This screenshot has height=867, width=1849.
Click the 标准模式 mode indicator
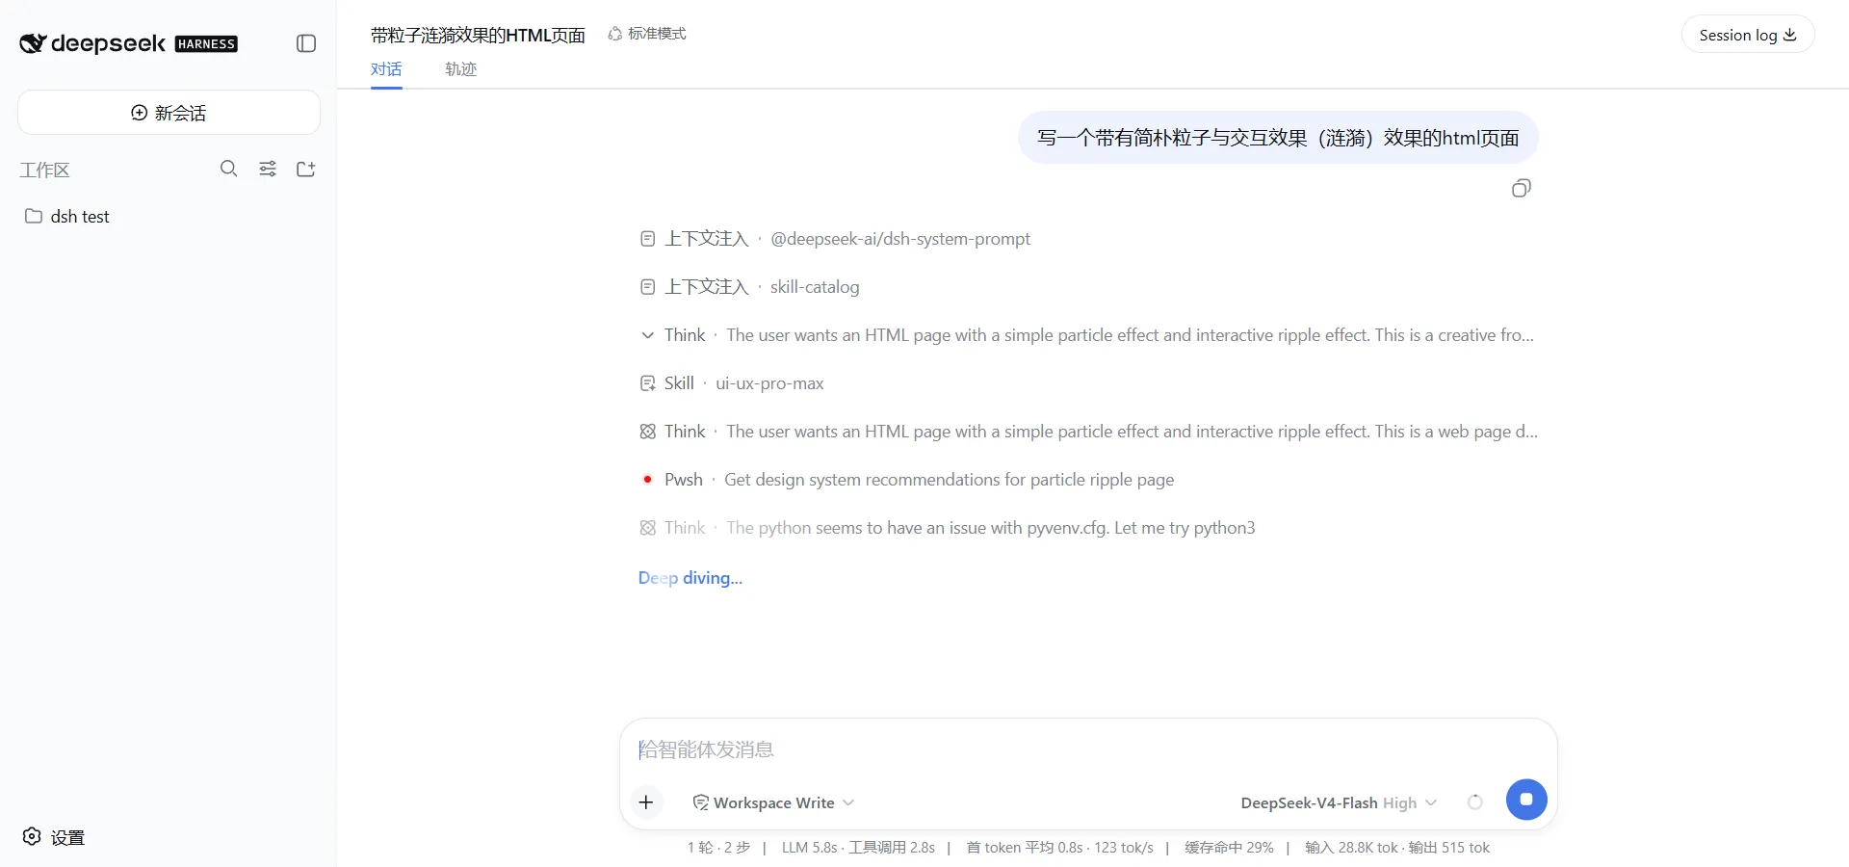647,34
